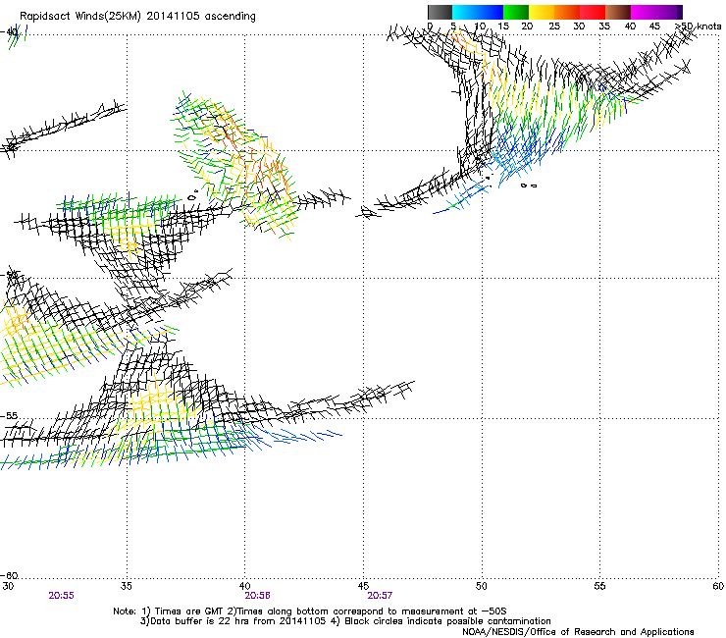The width and height of the screenshot is (726, 638).
Task: Click the date '20141105 ascending' in title
Action: tap(201, 17)
